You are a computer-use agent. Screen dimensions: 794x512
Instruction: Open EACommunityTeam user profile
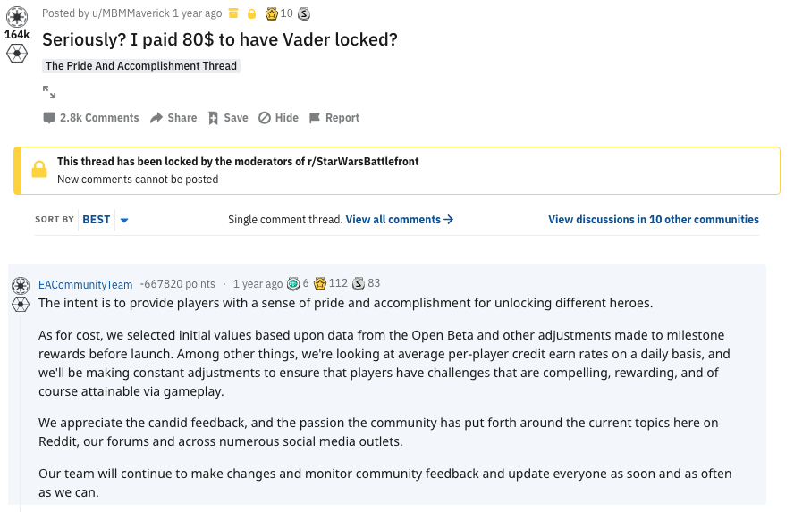pyautogui.click(x=86, y=284)
